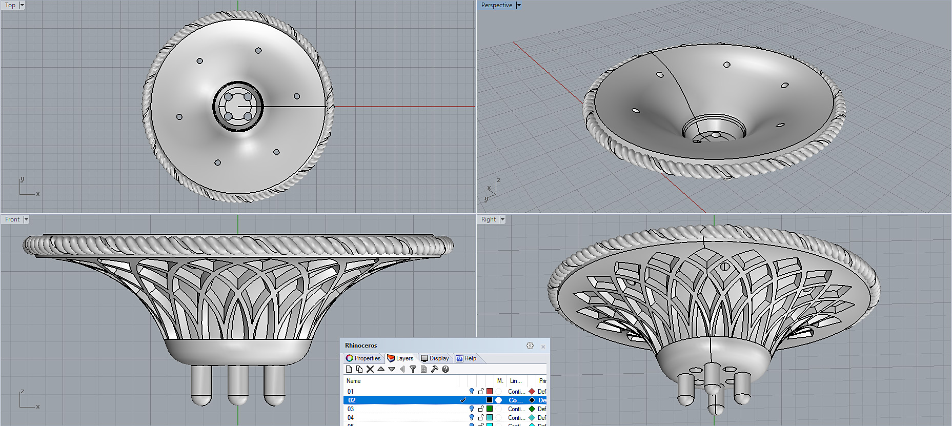Toggle visibility lightbulb of layer 01

point(472,392)
